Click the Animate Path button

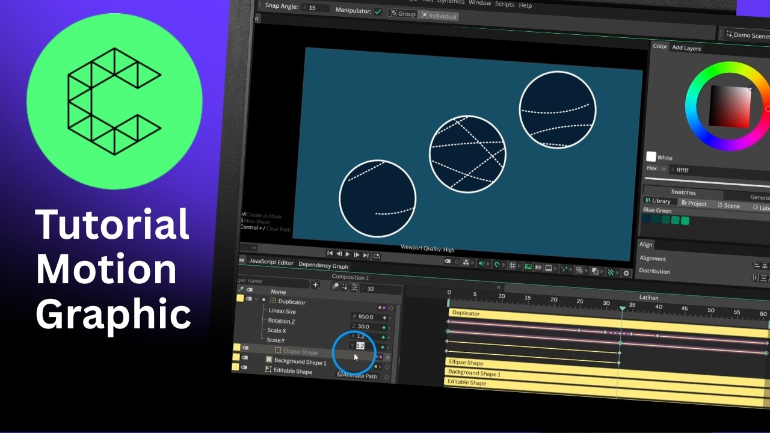click(x=357, y=375)
